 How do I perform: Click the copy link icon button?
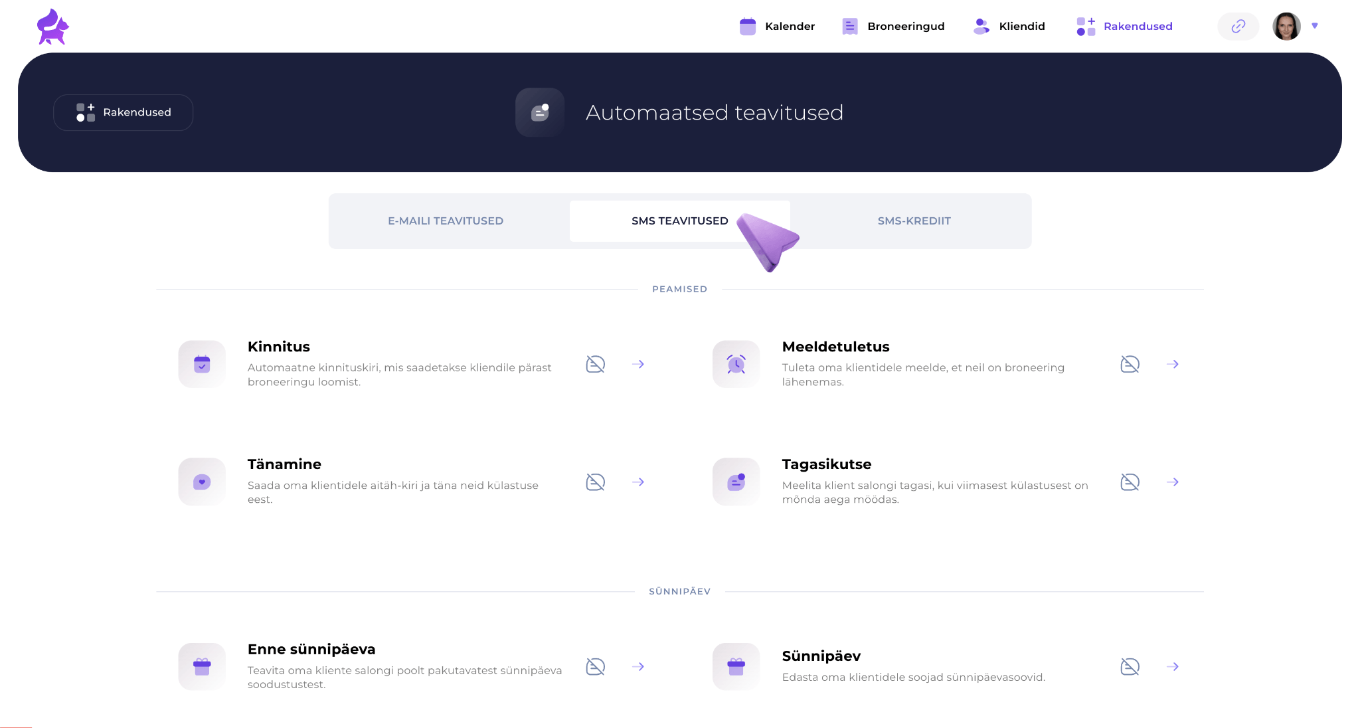pyautogui.click(x=1238, y=27)
